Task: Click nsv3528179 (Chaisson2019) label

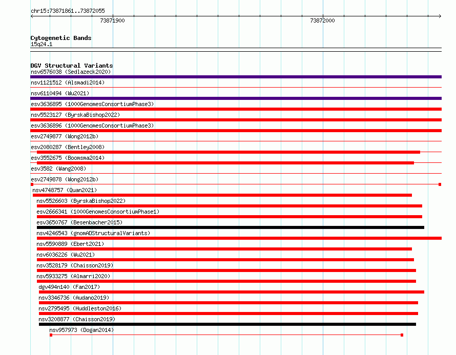Action: click(x=75, y=265)
